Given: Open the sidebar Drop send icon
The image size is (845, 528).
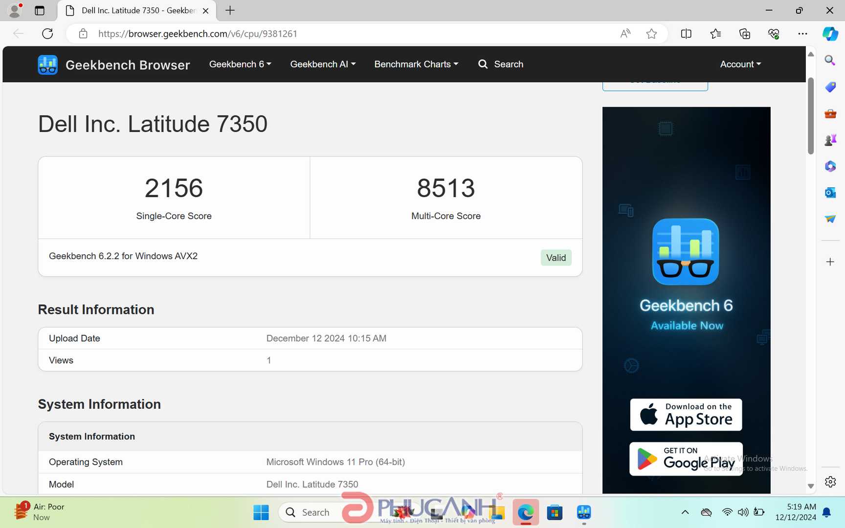Looking at the screenshot, I should click(830, 219).
